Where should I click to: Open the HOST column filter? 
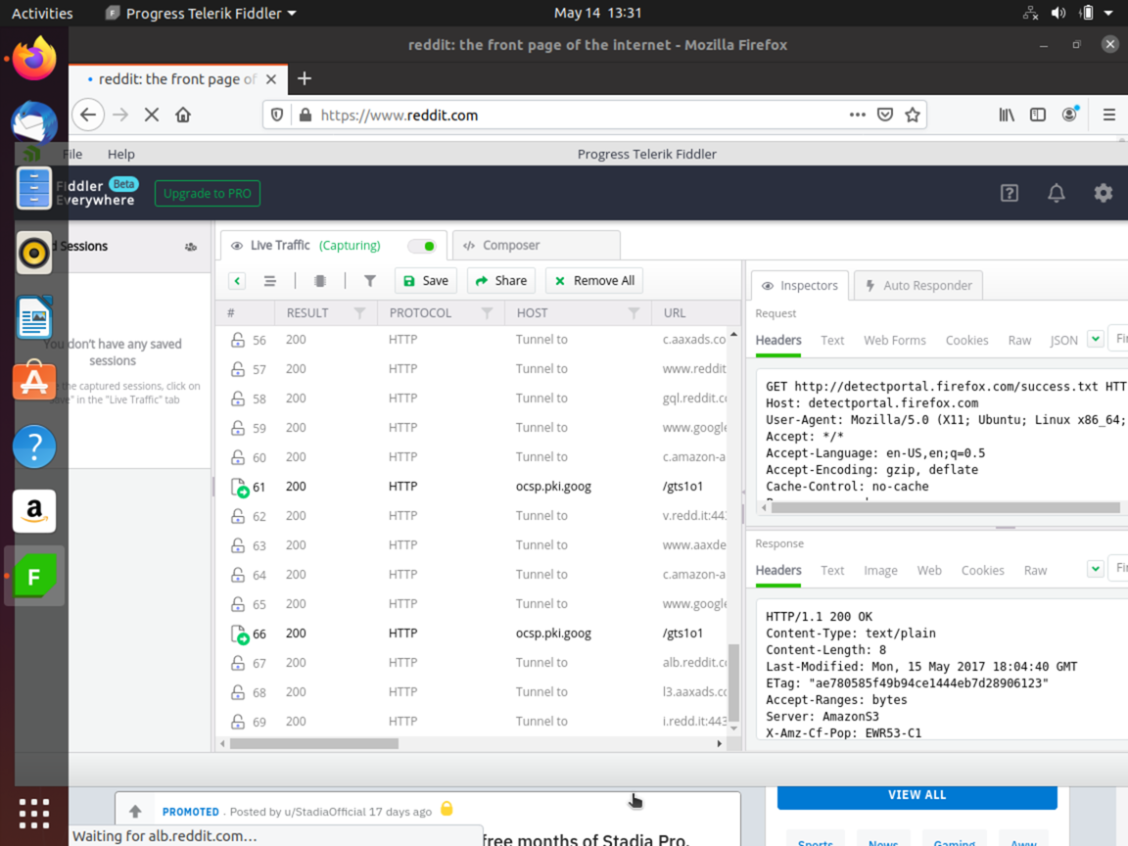(634, 313)
